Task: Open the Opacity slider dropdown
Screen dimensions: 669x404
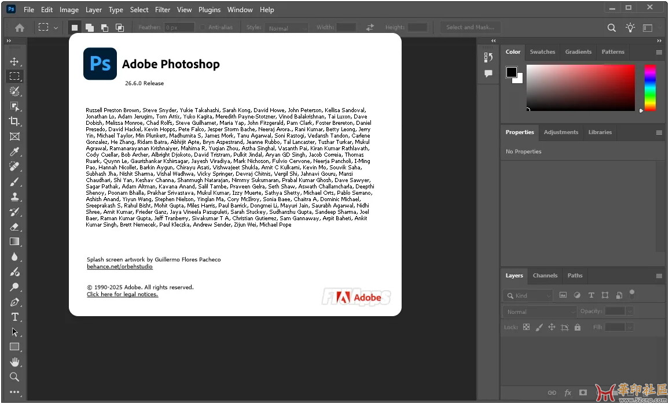Action: click(x=630, y=311)
